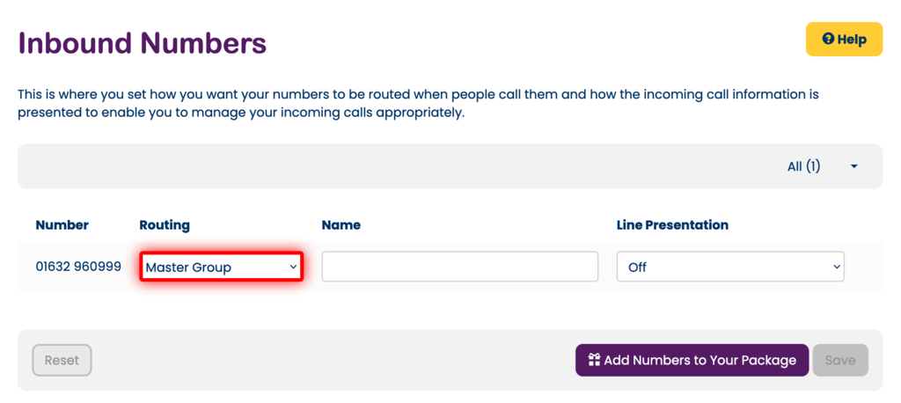Click the Inbound Numbers page heading
901x403 pixels.
(143, 42)
